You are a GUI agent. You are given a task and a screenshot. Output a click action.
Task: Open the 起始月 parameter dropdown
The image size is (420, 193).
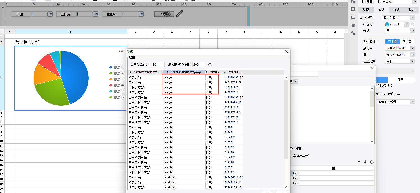[x=95, y=14]
